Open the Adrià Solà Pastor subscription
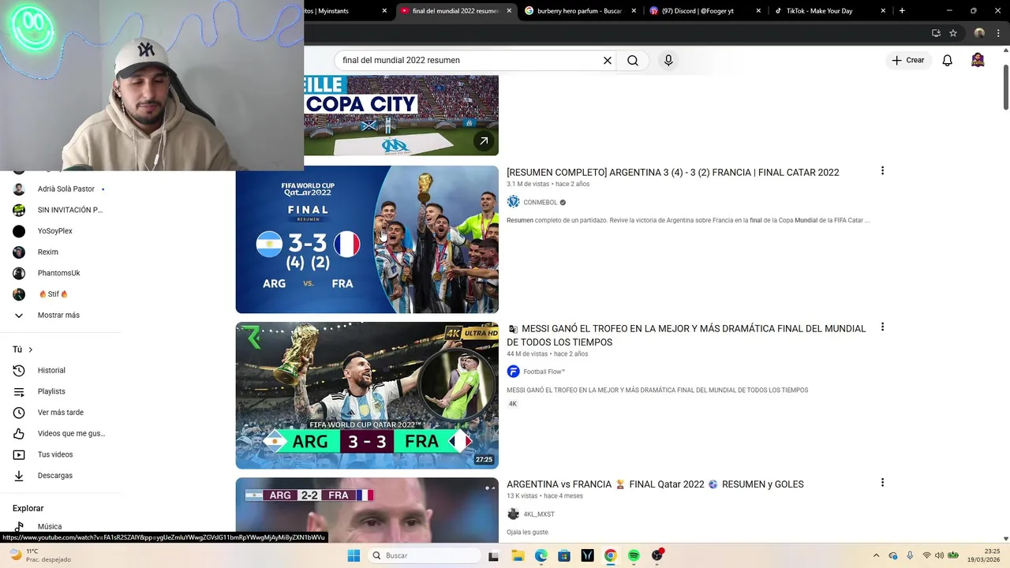This screenshot has height=568, width=1010. point(66,189)
